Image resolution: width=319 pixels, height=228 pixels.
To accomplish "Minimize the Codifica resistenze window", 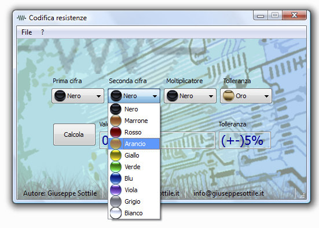I will click(x=261, y=16).
